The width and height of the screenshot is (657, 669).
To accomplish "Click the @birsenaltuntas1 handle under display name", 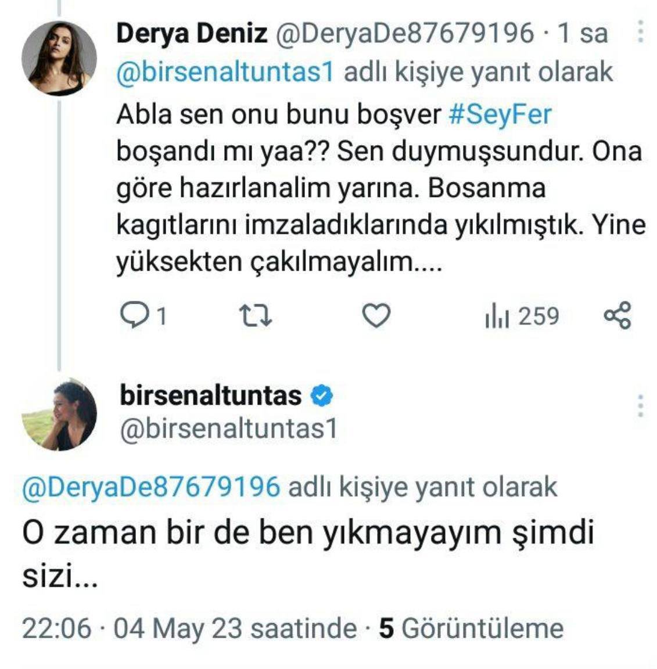I will (228, 429).
